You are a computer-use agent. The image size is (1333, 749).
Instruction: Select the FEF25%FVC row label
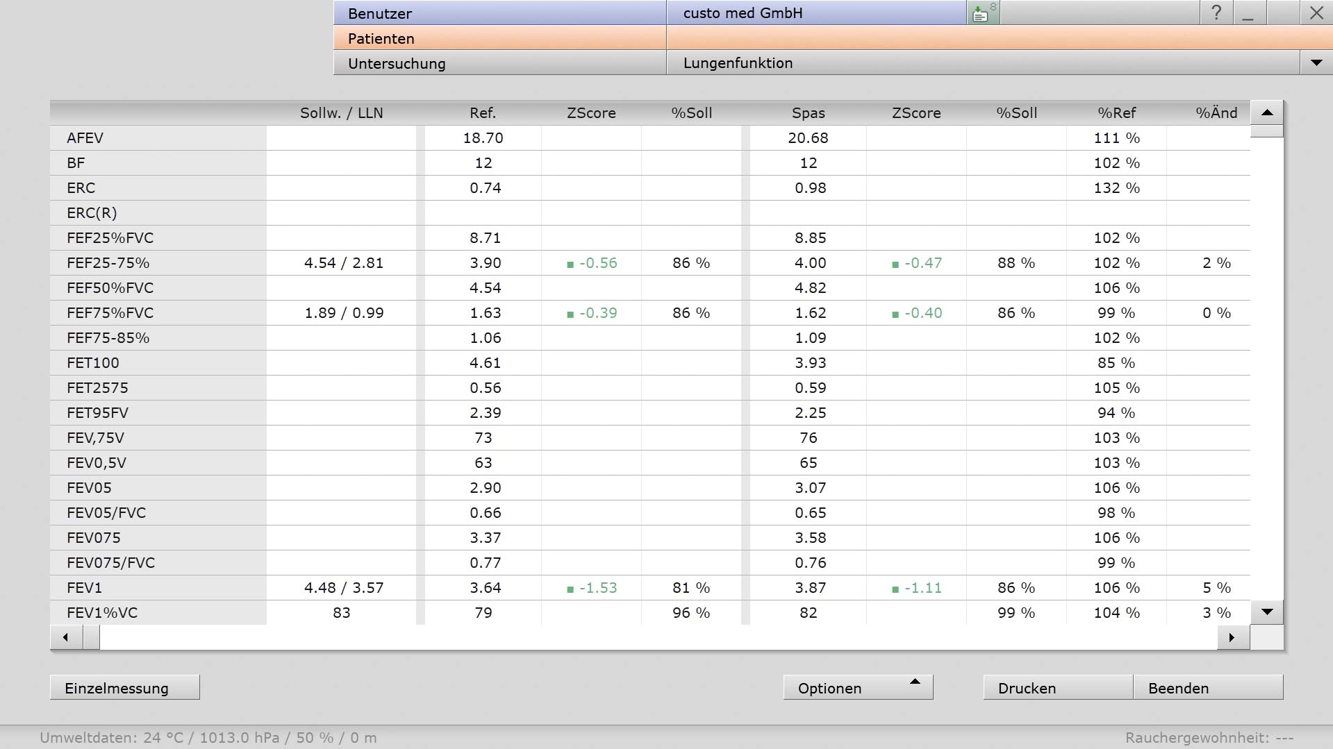[x=110, y=237]
